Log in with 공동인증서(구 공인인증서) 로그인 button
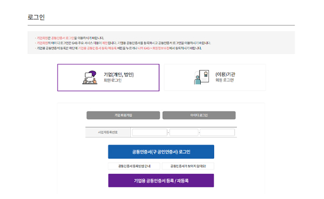 pyautogui.click(x=161, y=152)
